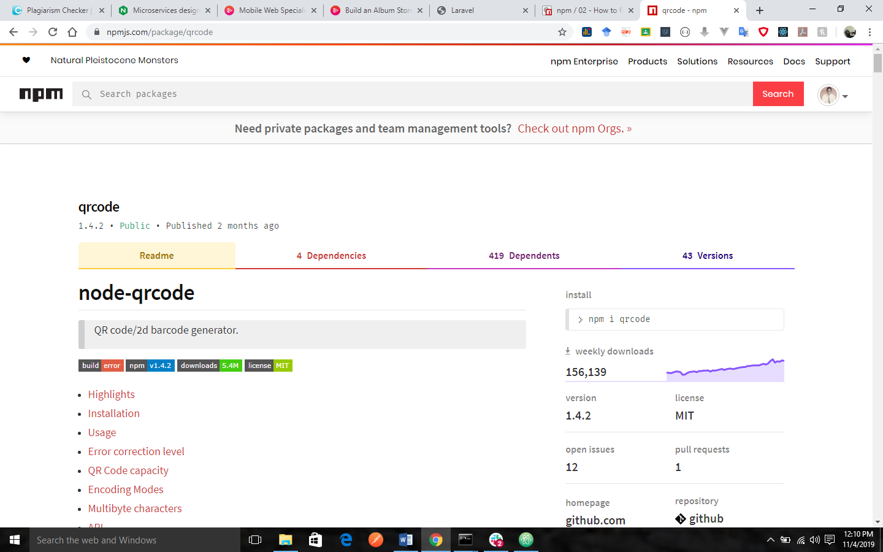Screen dimensions: 883x552
Task: Go back to the previous page
Action: [x=13, y=32]
